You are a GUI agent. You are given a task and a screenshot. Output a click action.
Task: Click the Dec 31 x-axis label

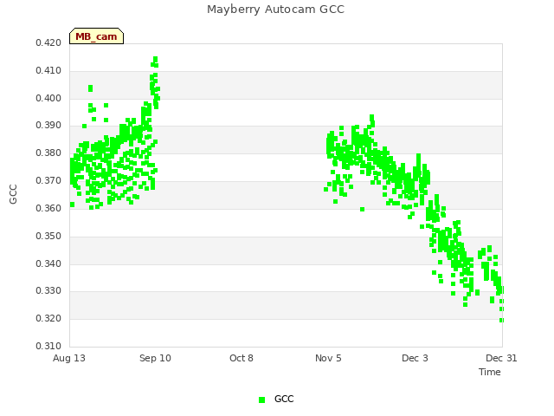(501, 358)
